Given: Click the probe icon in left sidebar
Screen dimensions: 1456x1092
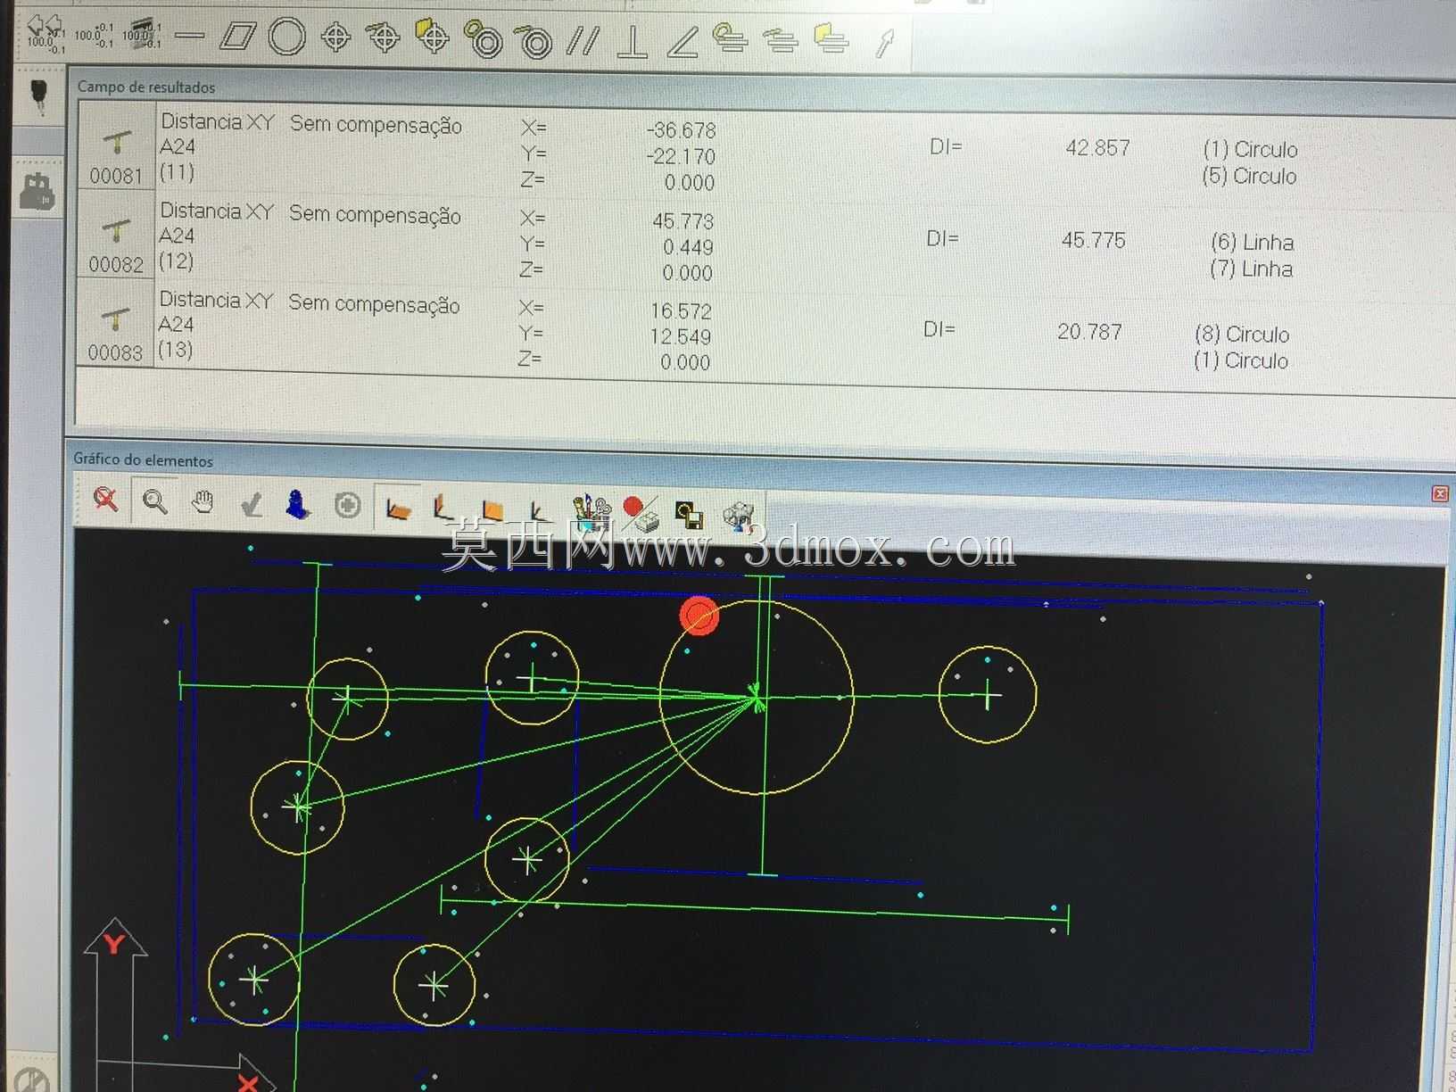Looking at the screenshot, I should coord(39,96).
